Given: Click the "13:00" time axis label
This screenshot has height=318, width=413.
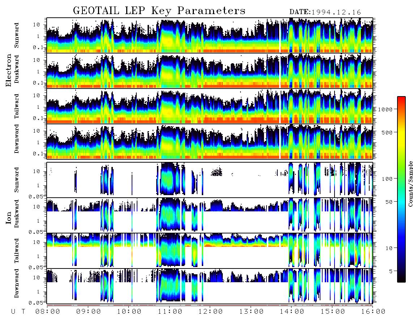Looking at the screenshot, I should tap(251, 312).
